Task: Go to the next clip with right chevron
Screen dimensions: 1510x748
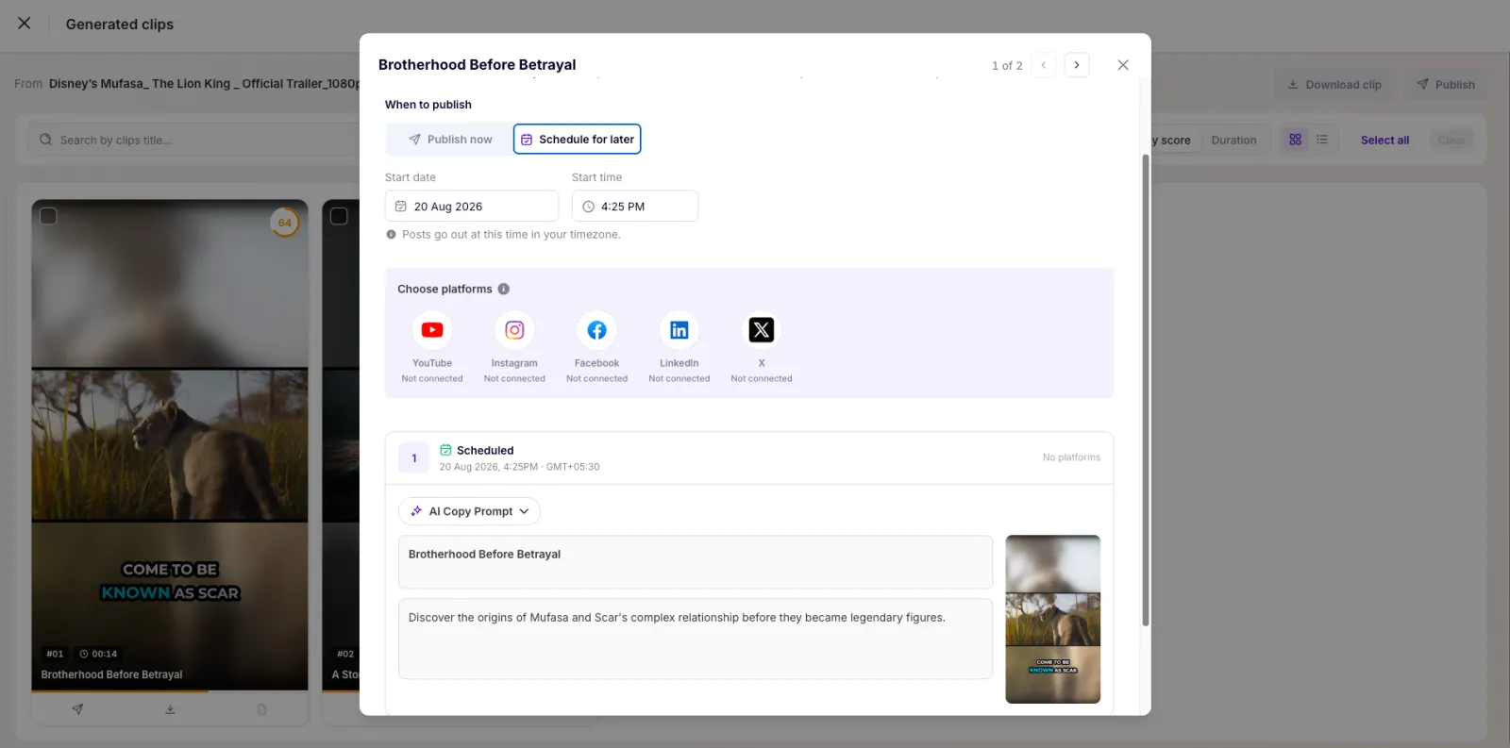Action: tap(1077, 65)
